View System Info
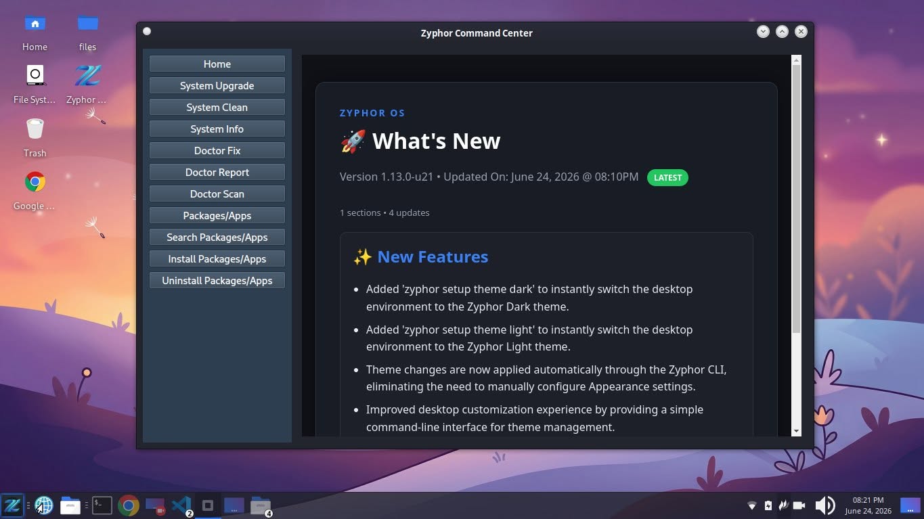Viewport: 924px width, 519px height. click(217, 129)
